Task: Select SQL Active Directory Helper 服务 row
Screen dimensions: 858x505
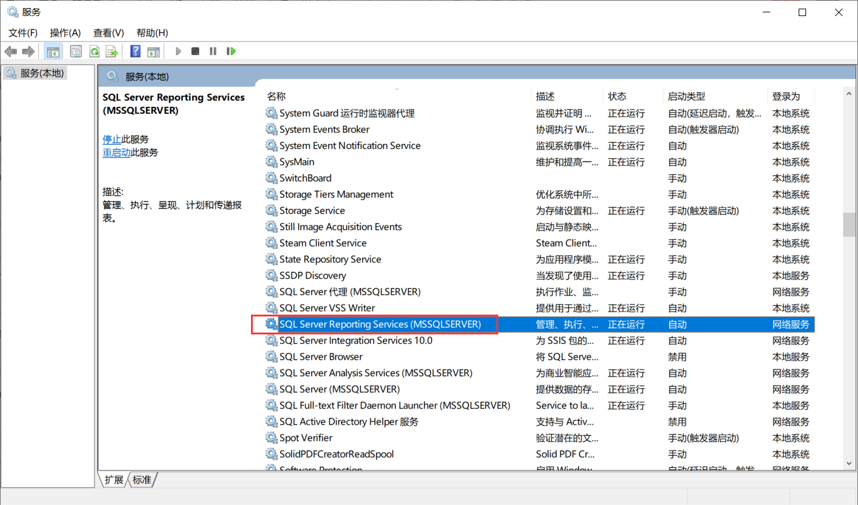Action: [539, 422]
